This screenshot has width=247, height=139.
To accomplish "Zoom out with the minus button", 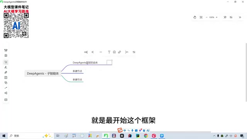I will [x=206, y=17].
